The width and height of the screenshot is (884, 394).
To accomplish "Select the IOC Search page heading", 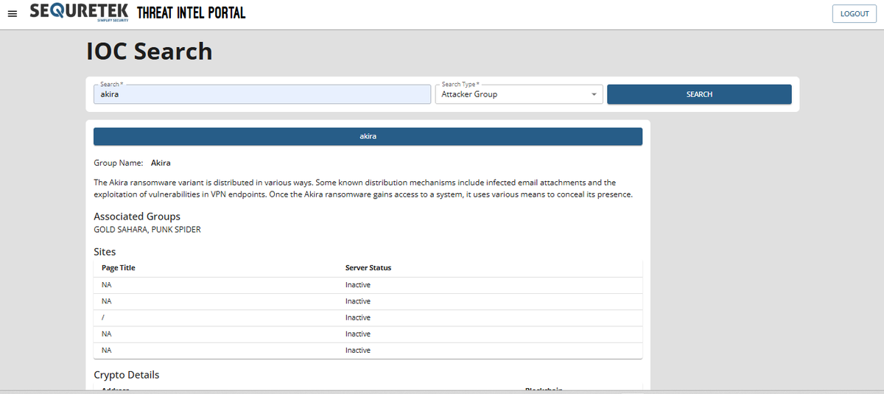I will (x=150, y=52).
